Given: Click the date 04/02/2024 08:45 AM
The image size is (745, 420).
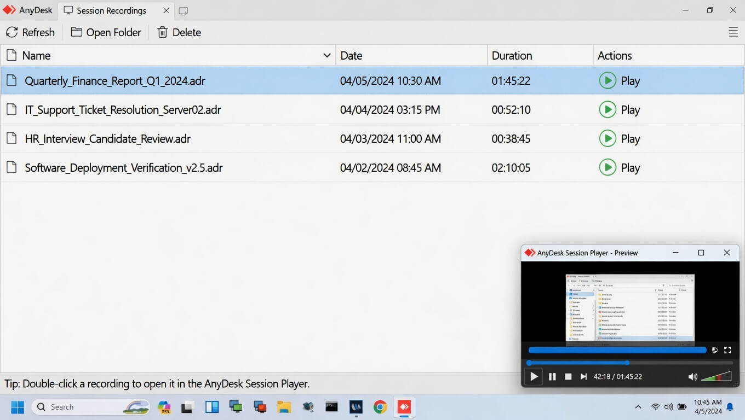Looking at the screenshot, I should pos(391,168).
